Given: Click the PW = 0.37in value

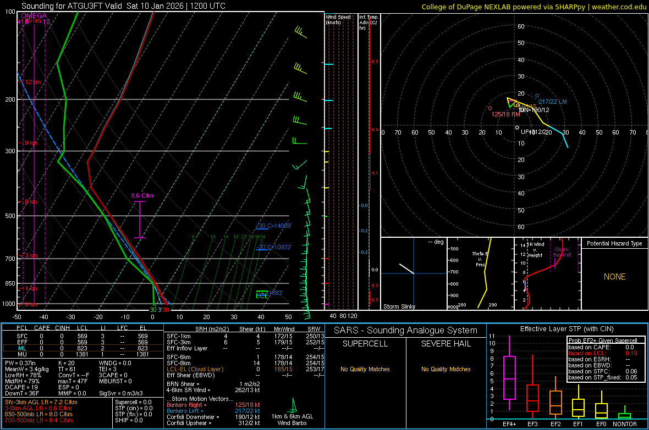Looking at the screenshot, I should tap(20, 363).
